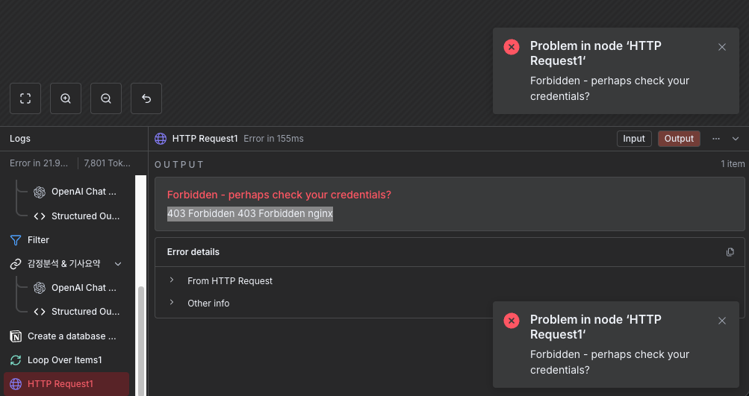Switch to the Input view
This screenshot has height=396, width=749.
point(634,139)
